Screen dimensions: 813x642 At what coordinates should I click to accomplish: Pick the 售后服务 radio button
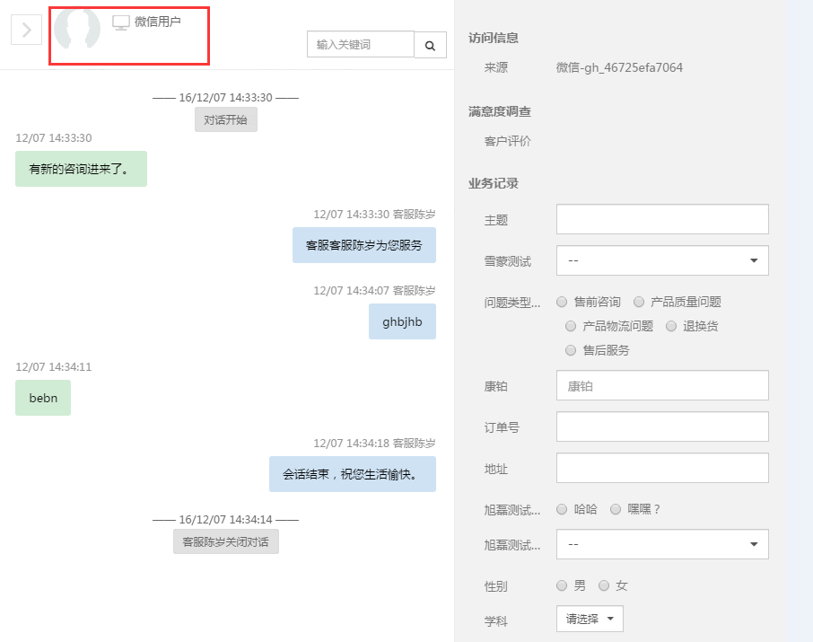point(571,351)
